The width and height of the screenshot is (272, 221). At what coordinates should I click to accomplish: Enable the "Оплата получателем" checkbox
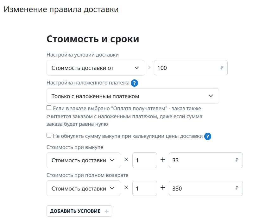(49, 108)
